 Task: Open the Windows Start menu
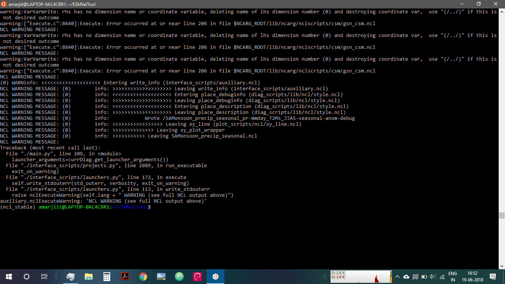[x=9, y=277]
